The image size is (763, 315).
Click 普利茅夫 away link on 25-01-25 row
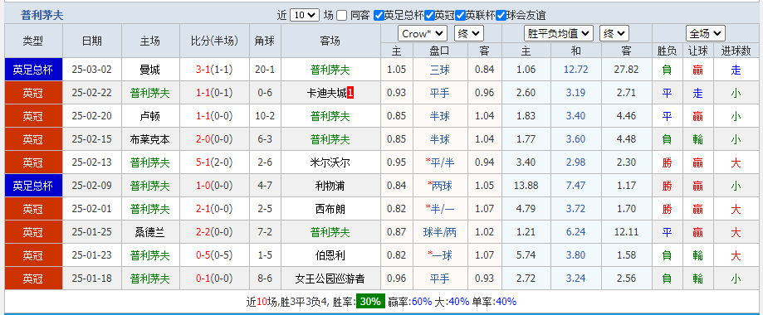pos(330,232)
